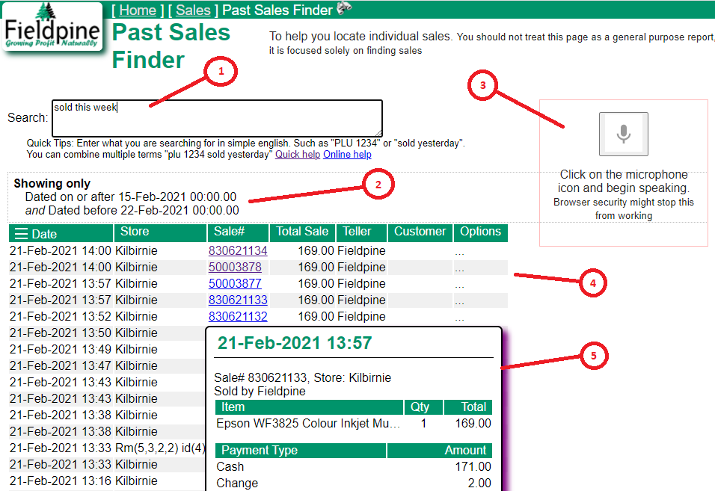Click the popup heading 21-Feb-2021 13:57
The height and width of the screenshot is (491, 715).
click(x=295, y=343)
